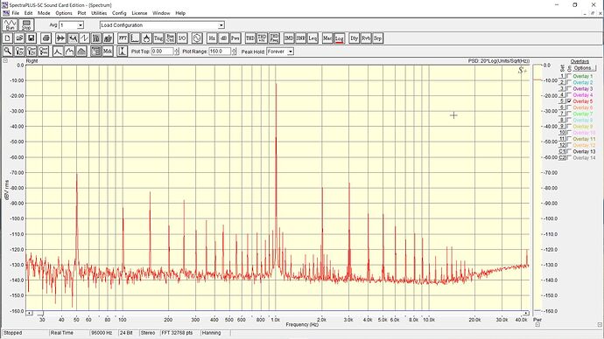
Task: Collapse plot using top-left minus box
Action: [x=5, y=61]
